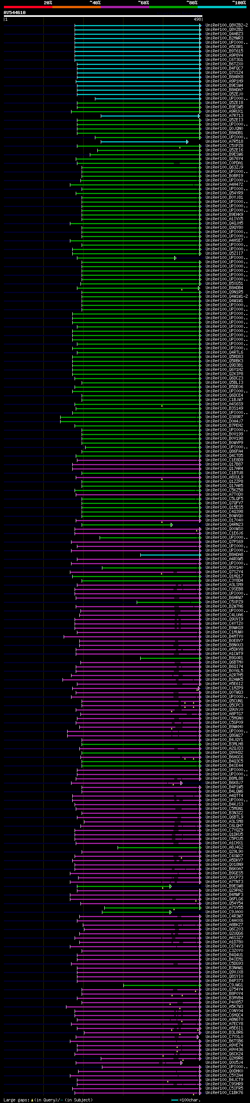Image resolution: width=250 pixels, height=1103 pixels.
Task: Open hit UniRef100_Q4ABZ3
Action: [224, 34]
